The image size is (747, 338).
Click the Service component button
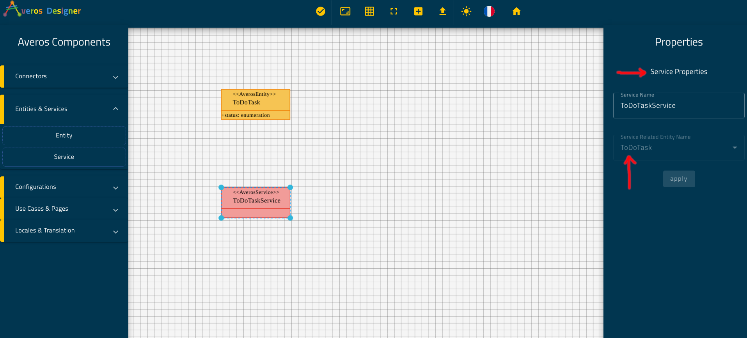click(64, 157)
